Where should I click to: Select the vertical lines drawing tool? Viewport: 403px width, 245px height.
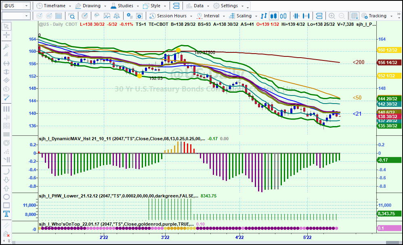tap(6, 109)
